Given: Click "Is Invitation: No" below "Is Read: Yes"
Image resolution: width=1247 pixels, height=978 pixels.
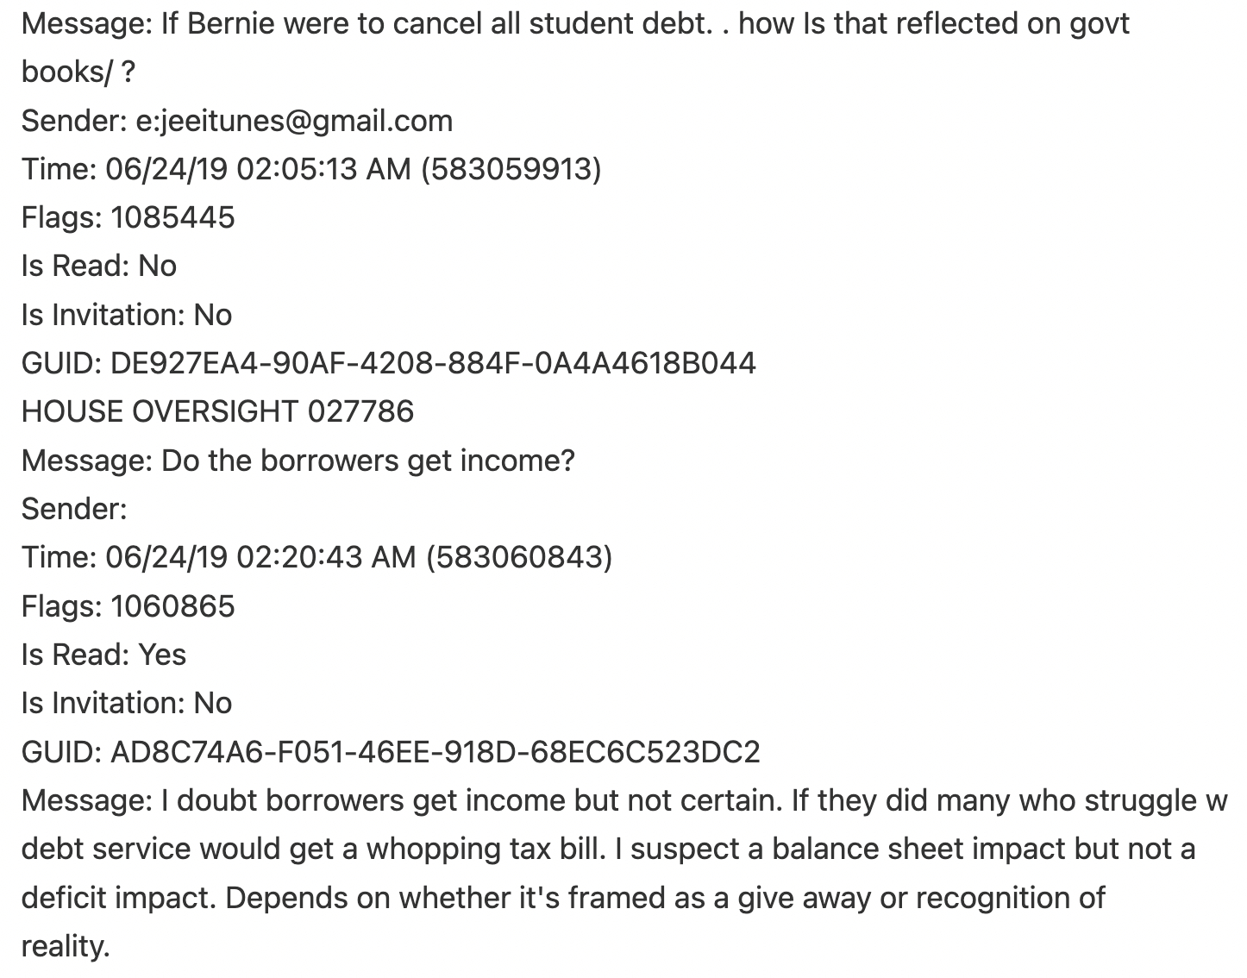Looking at the screenshot, I should point(127,703).
